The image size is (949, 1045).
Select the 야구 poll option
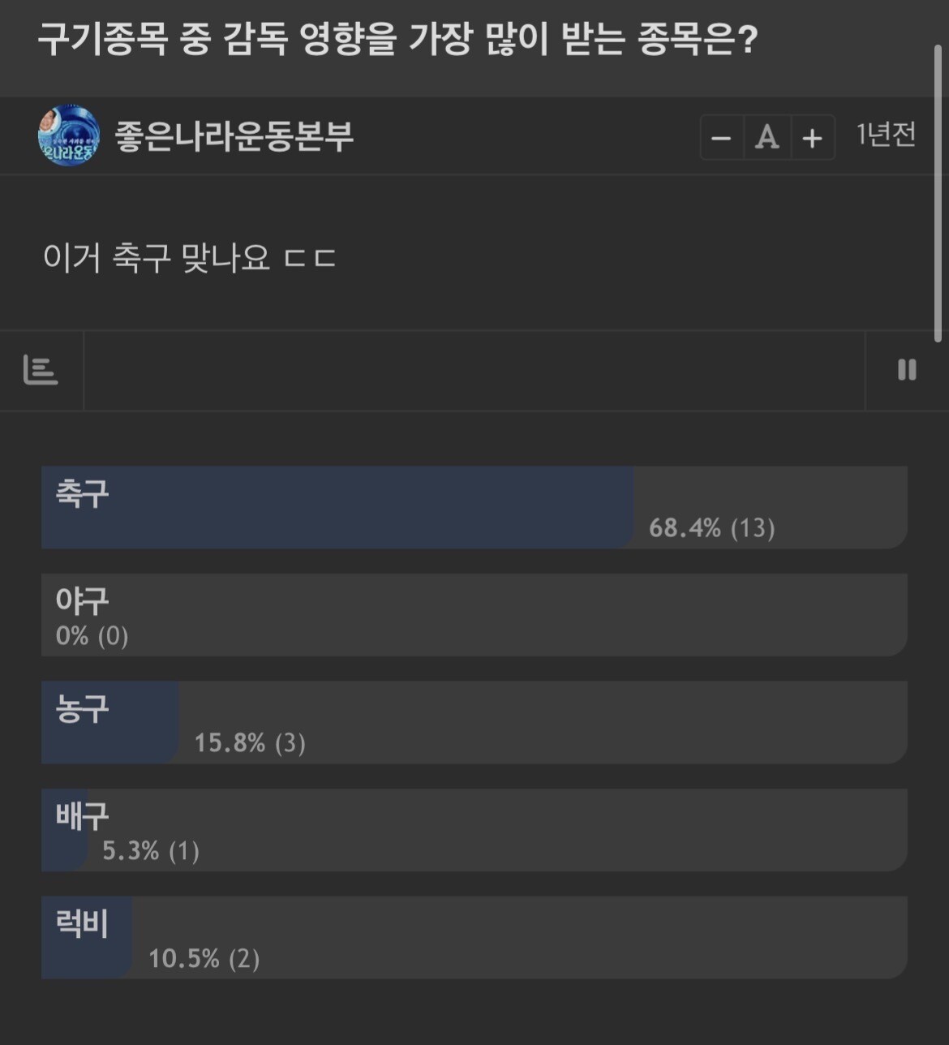tap(474, 615)
